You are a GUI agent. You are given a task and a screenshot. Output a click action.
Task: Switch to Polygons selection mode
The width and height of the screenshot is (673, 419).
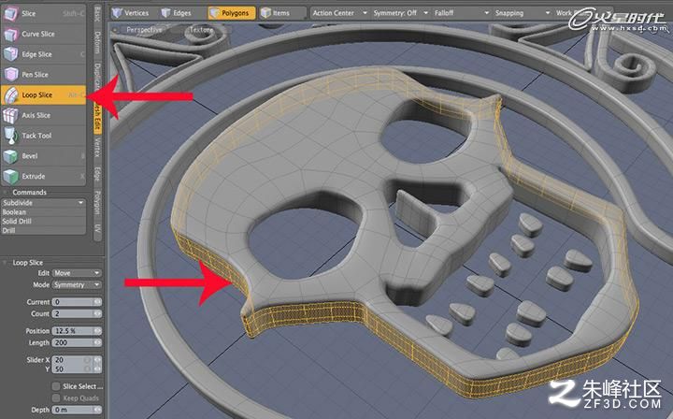[232, 13]
